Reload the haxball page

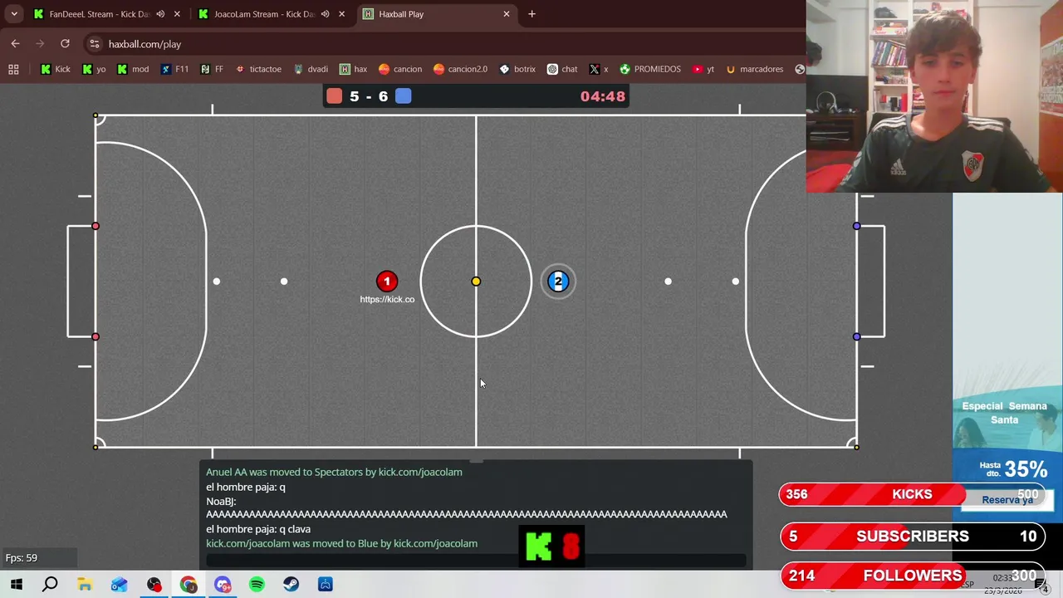tap(65, 44)
